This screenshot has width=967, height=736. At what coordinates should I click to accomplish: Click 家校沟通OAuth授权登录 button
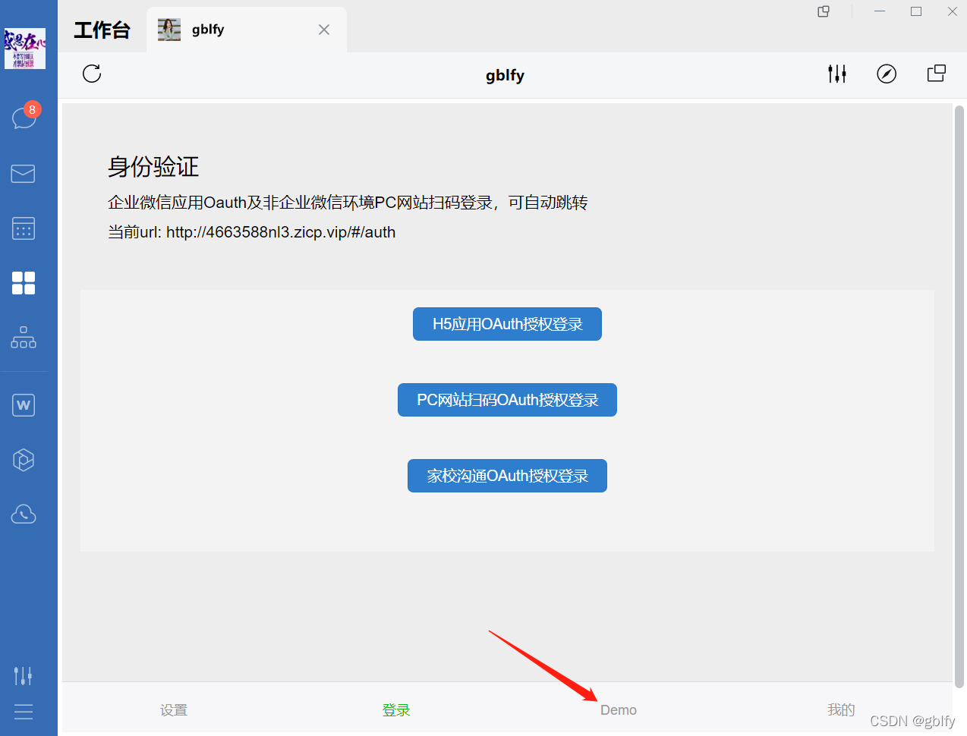pyautogui.click(x=506, y=476)
